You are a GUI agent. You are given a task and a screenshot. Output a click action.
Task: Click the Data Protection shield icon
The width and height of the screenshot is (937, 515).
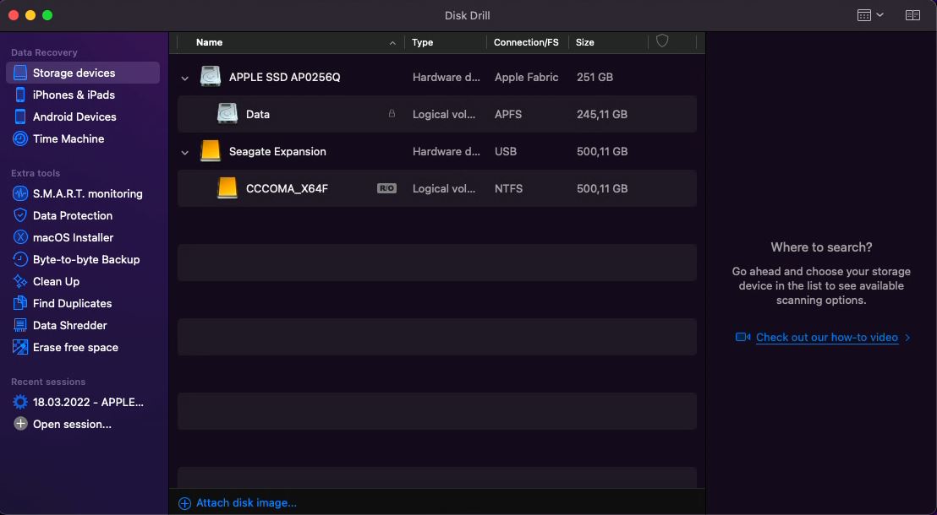pyautogui.click(x=20, y=215)
